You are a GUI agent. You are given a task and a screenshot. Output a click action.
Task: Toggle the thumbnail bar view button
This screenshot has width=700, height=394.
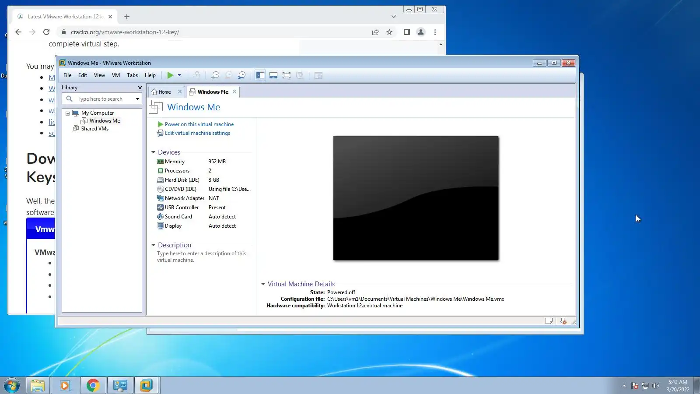click(x=273, y=75)
